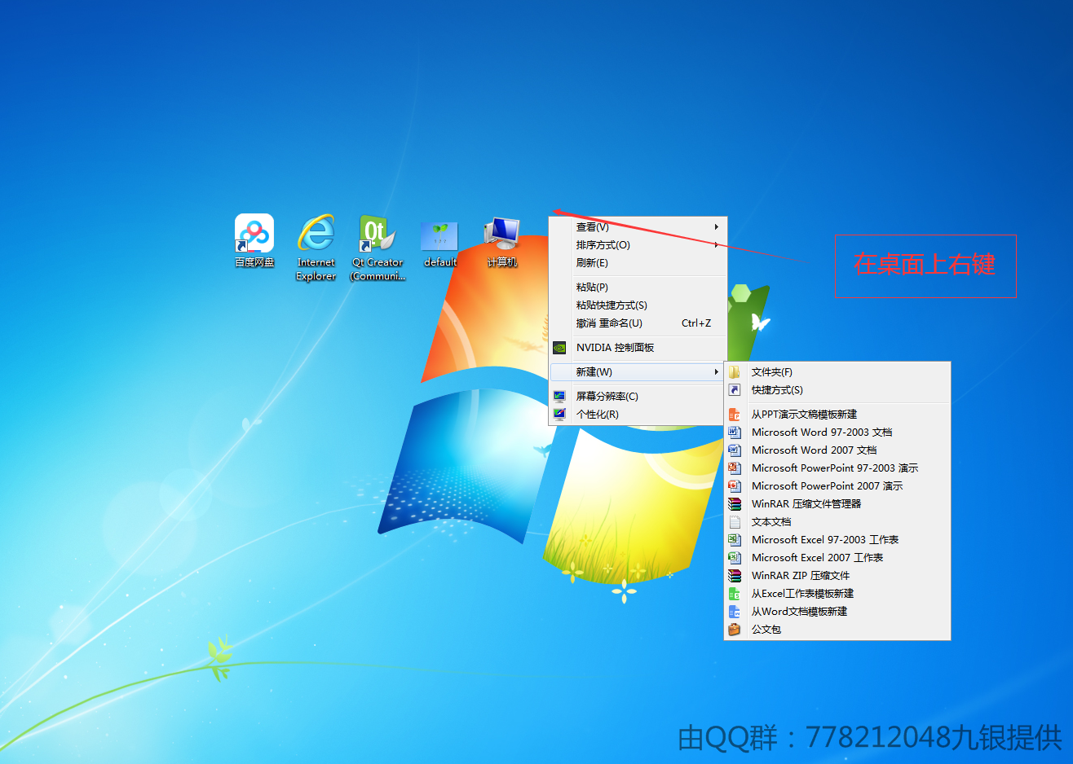Create a Microsoft Word 2007 文档
This screenshot has height=764, width=1073.
coord(837,450)
